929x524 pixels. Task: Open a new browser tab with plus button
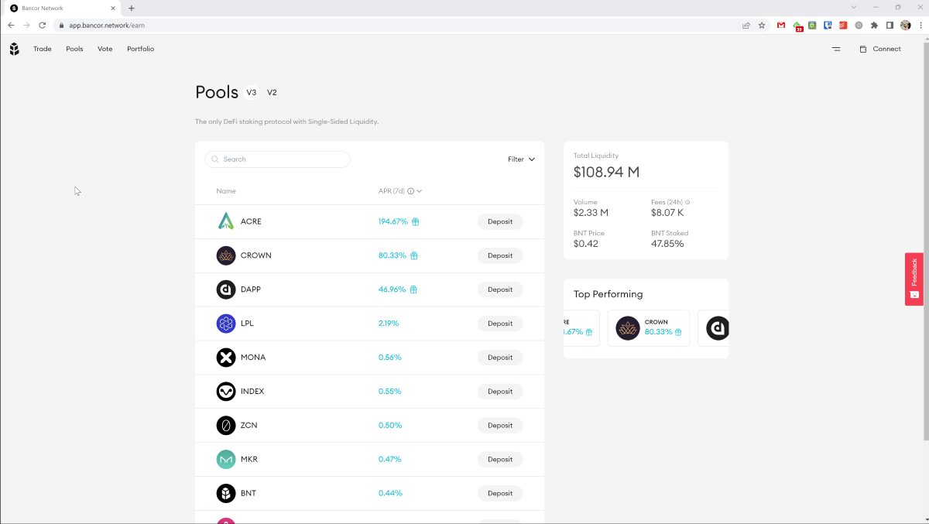point(132,8)
